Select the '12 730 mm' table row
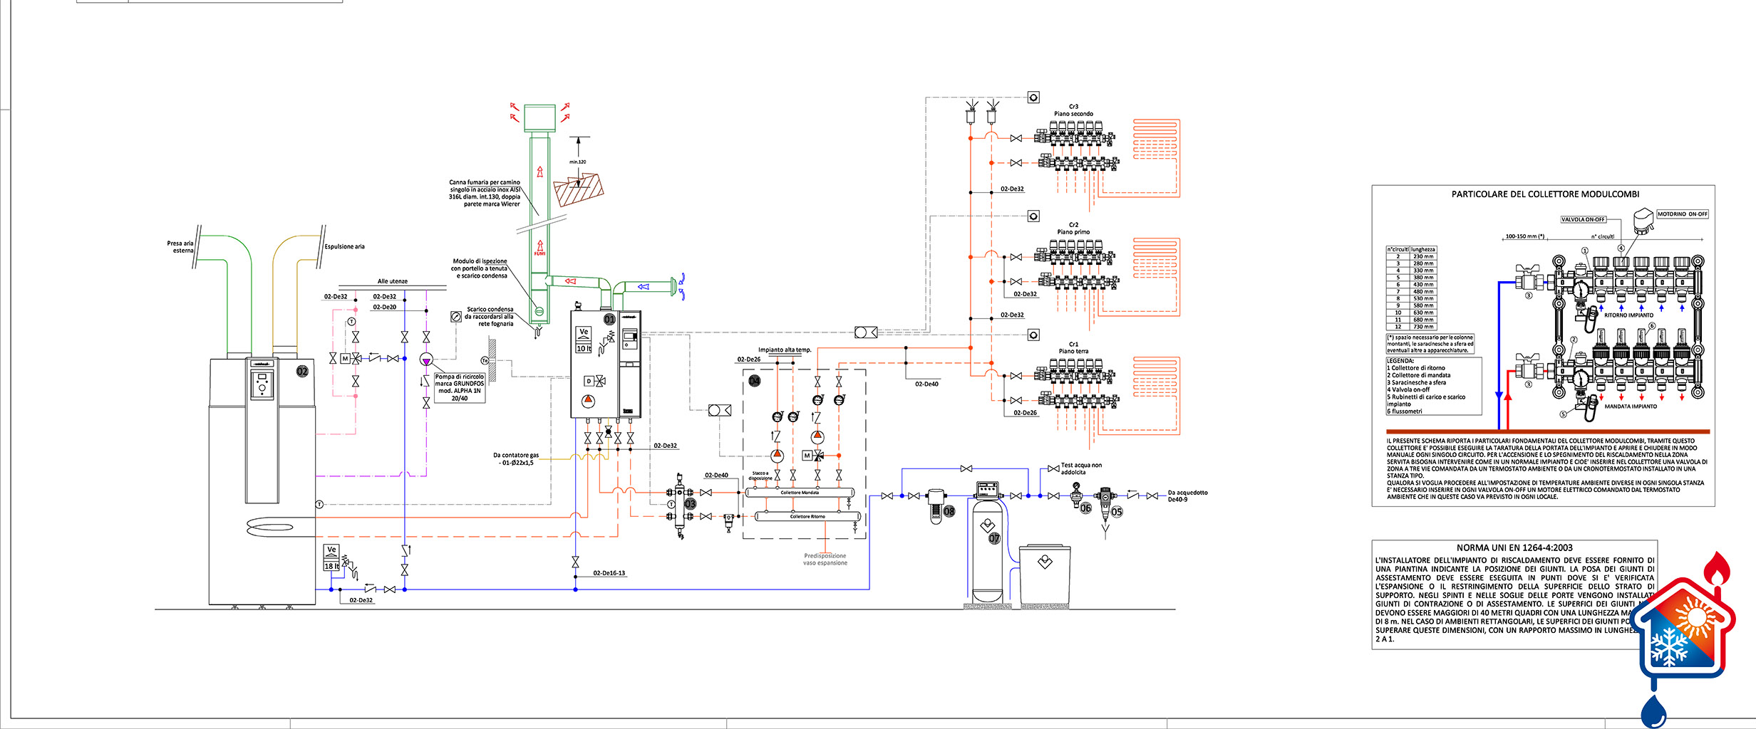This screenshot has height=729, width=1756. [1411, 327]
